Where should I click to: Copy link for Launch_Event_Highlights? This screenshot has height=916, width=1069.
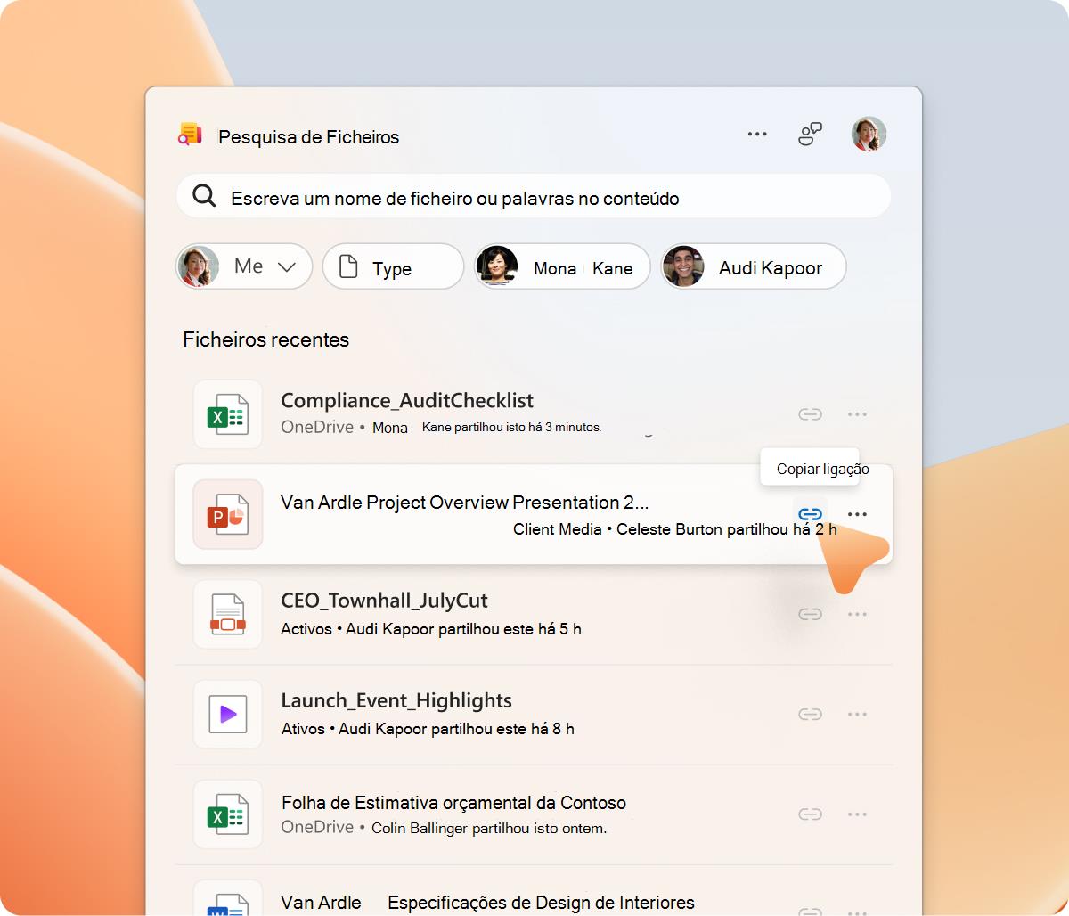(x=810, y=714)
